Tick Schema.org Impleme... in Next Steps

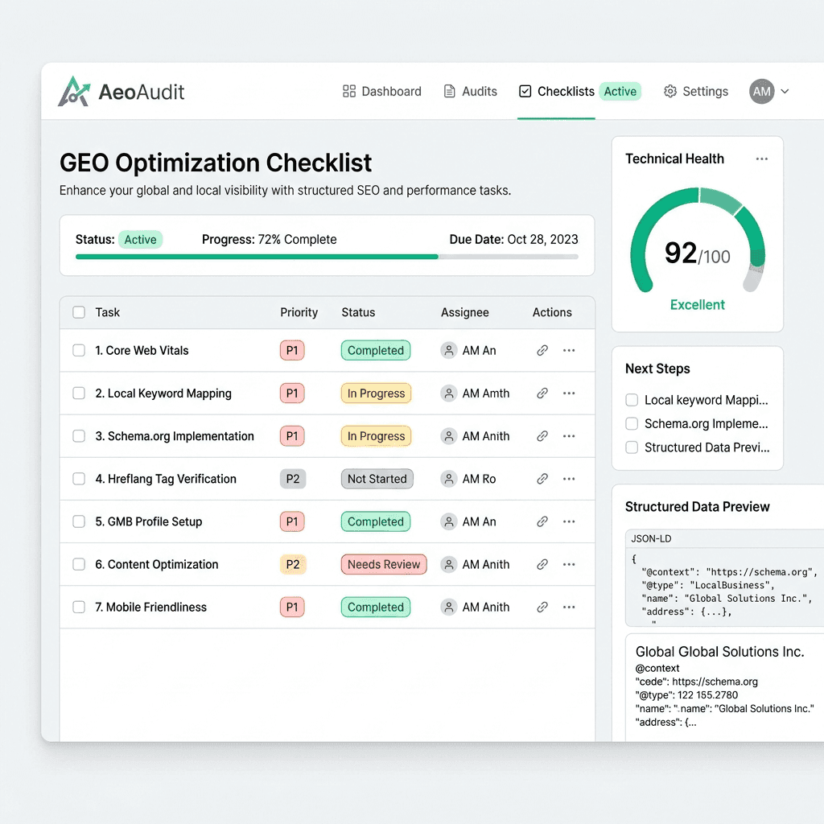[632, 423]
